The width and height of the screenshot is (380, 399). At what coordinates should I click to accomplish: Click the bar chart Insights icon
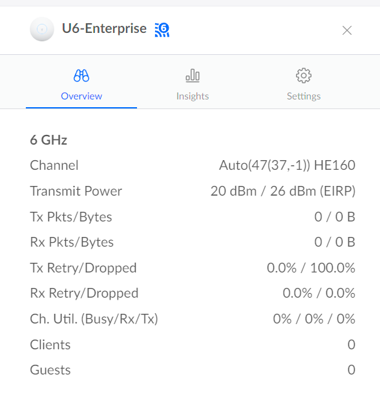(193, 76)
